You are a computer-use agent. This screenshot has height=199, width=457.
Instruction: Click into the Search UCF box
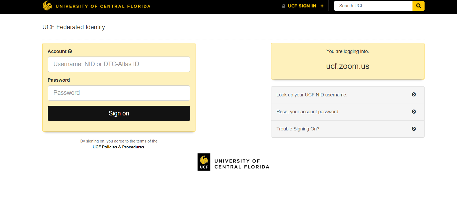point(373,6)
